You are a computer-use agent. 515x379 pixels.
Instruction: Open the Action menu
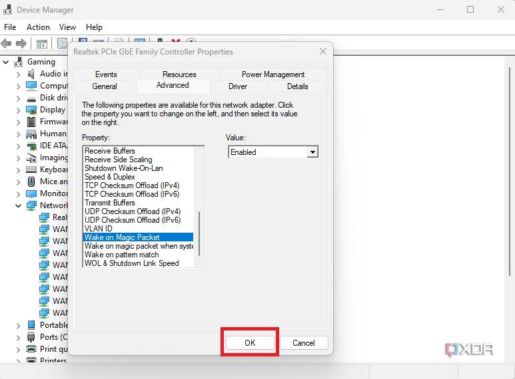coord(38,27)
